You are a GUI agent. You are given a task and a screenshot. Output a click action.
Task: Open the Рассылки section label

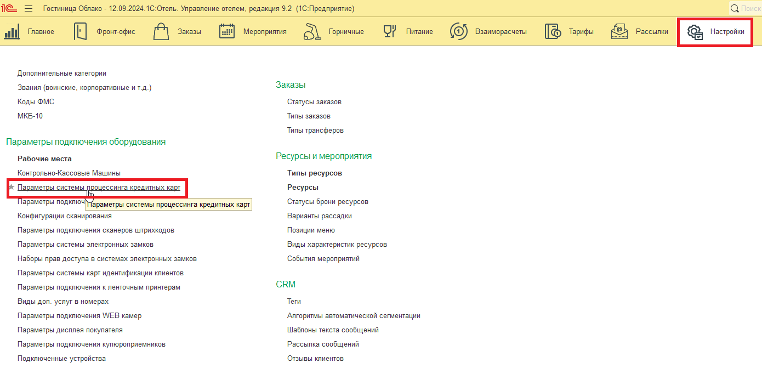pos(652,32)
